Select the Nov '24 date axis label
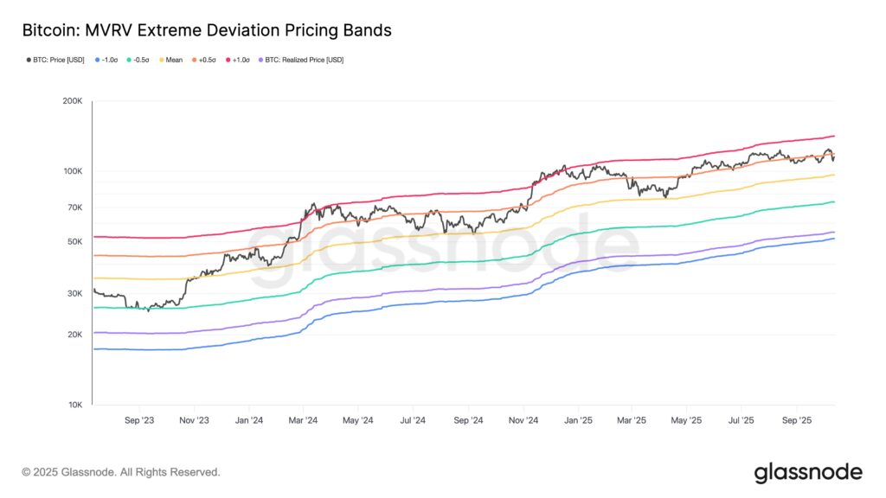Viewport: 886px width, 498px height. (x=523, y=420)
